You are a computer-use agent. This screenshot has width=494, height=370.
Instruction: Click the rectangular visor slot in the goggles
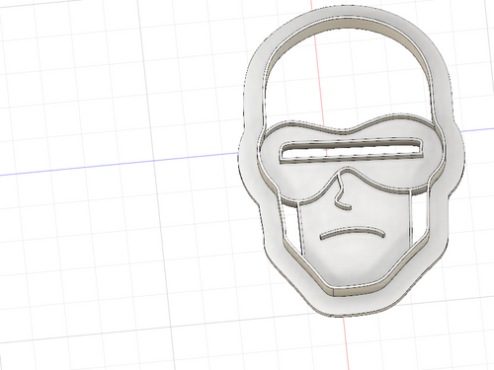[x=351, y=151]
